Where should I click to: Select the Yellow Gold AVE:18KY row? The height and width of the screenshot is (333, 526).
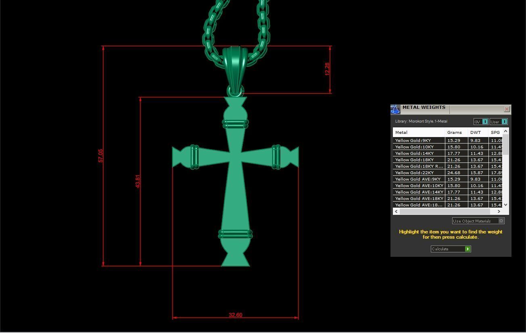coord(448,198)
